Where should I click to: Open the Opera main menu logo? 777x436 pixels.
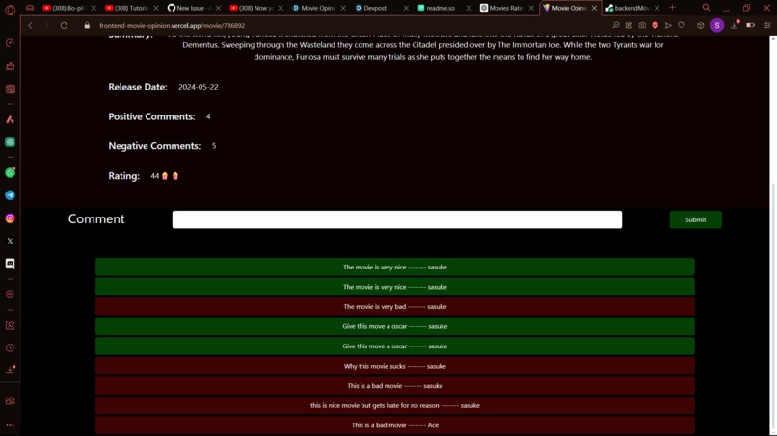pos(10,10)
